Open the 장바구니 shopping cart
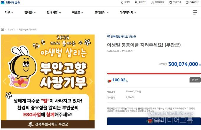201x130 pixels. pyautogui.click(x=175, y=2)
